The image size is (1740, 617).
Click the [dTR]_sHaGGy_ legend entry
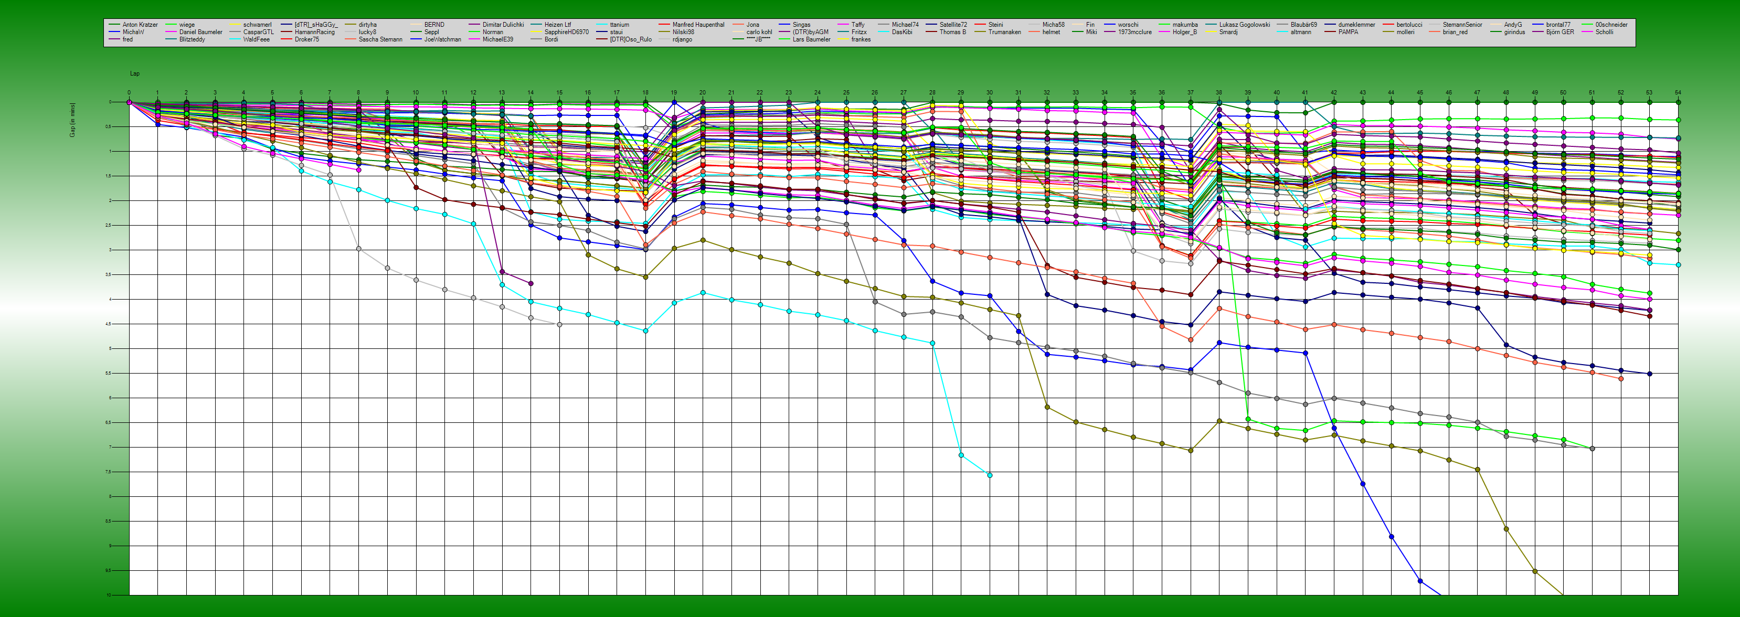pos(316,25)
